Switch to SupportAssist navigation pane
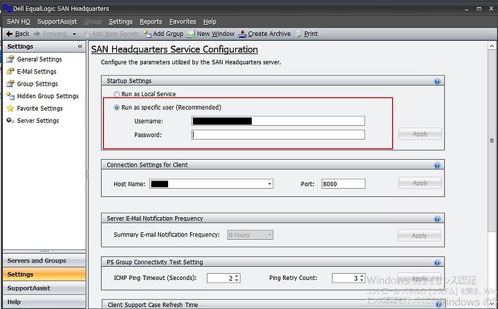 coord(44,288)
